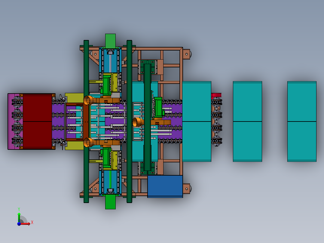Select the green block at the bottom of the machine
Image resolution: width=324 pixels, height=243 pixels.
click(x=110, y=201)
